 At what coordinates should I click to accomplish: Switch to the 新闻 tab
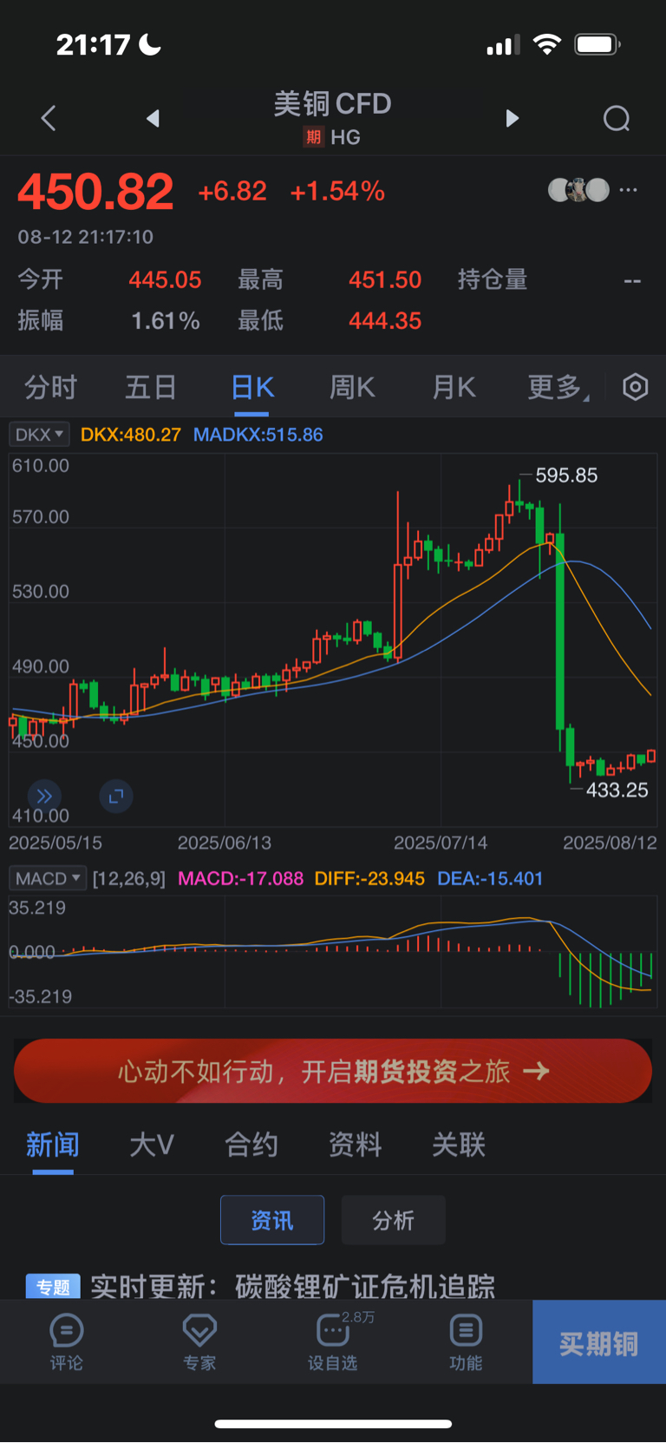coord(53,1145)
